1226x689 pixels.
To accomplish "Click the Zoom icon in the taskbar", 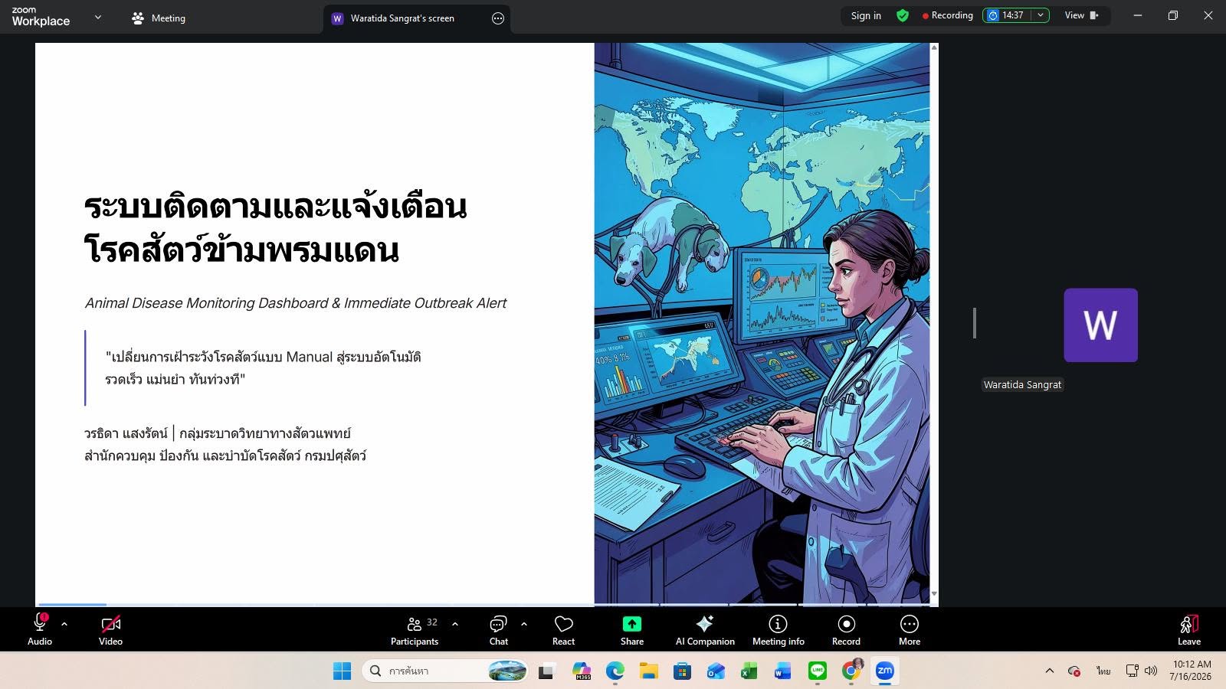I will (885, 671).
